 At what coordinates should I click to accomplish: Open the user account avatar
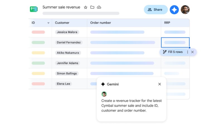(x=185, y=10)
